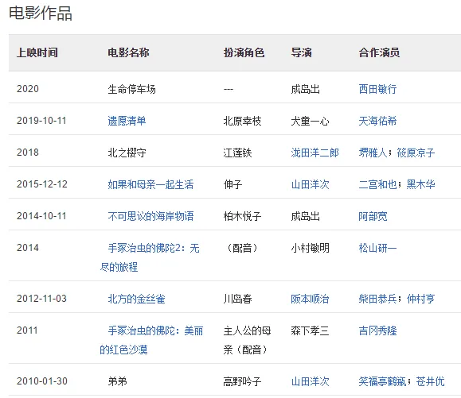Click the date 2015-12-12
Viewport: 461px width, 398px height.
(x=42, y=184)
